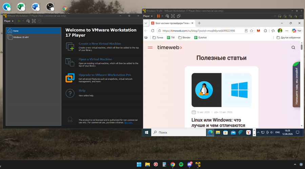Click the CD/DVD drive device icon in the VM toolbar

click(x=285, y=16)
